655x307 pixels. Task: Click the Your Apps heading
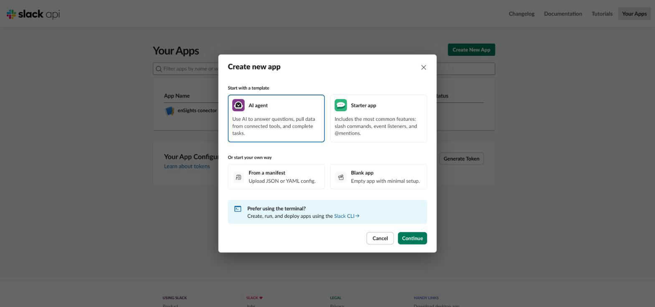tap(176, 51)
